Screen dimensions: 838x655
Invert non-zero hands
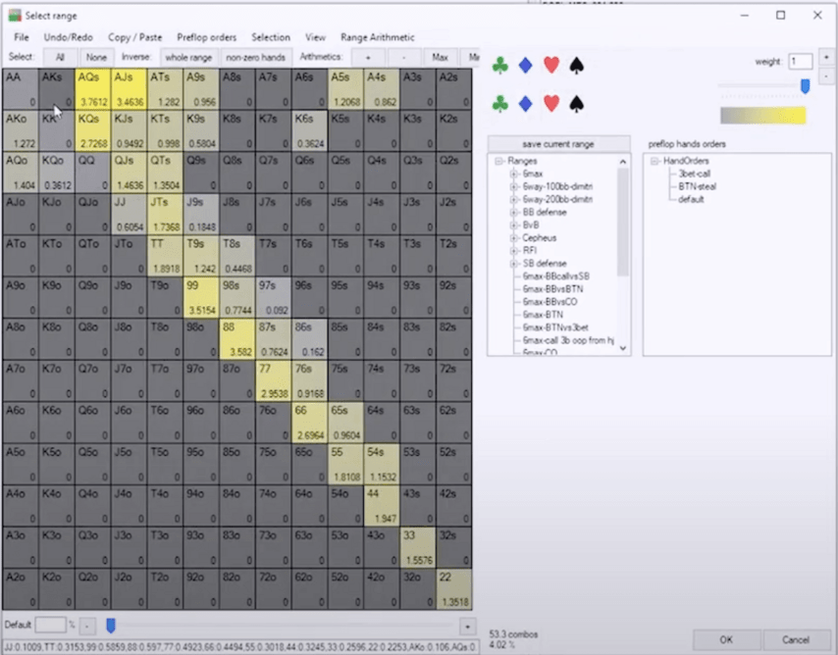tap(255, 57)
